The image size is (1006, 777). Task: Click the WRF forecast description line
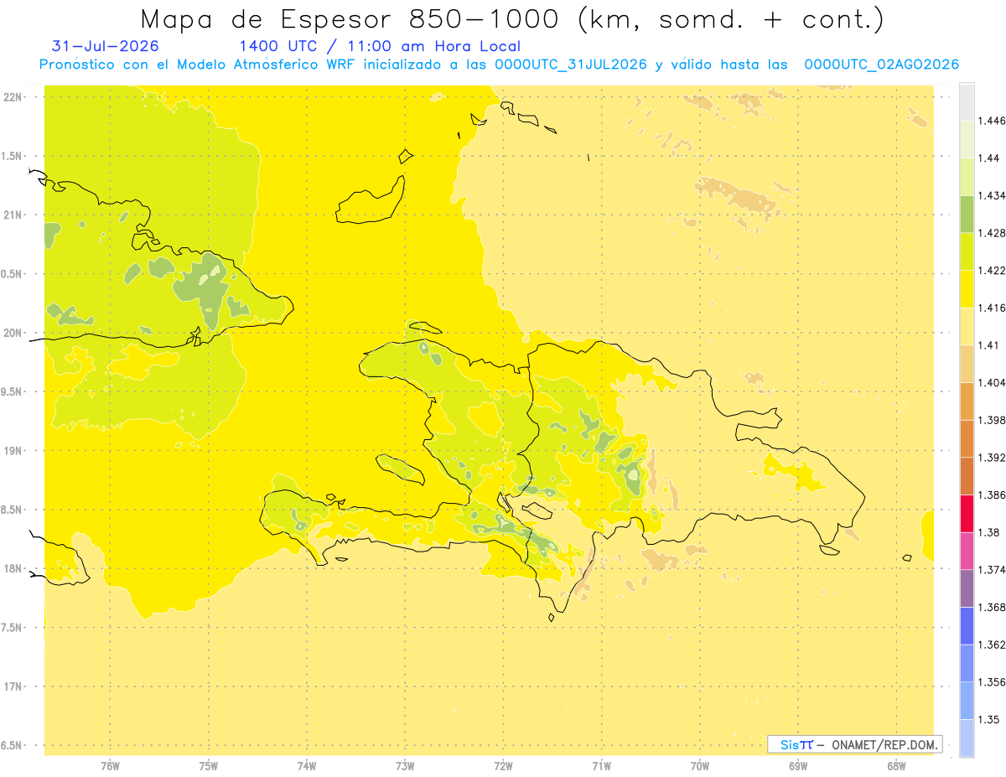point(499,65)
